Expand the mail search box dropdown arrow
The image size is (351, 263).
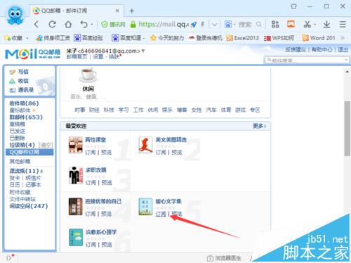(346, 60)
